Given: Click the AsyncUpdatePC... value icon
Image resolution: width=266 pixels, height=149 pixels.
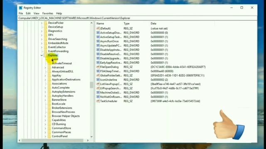Looking at the screenshot, I should pyautogui.click(x=98, y=46).
